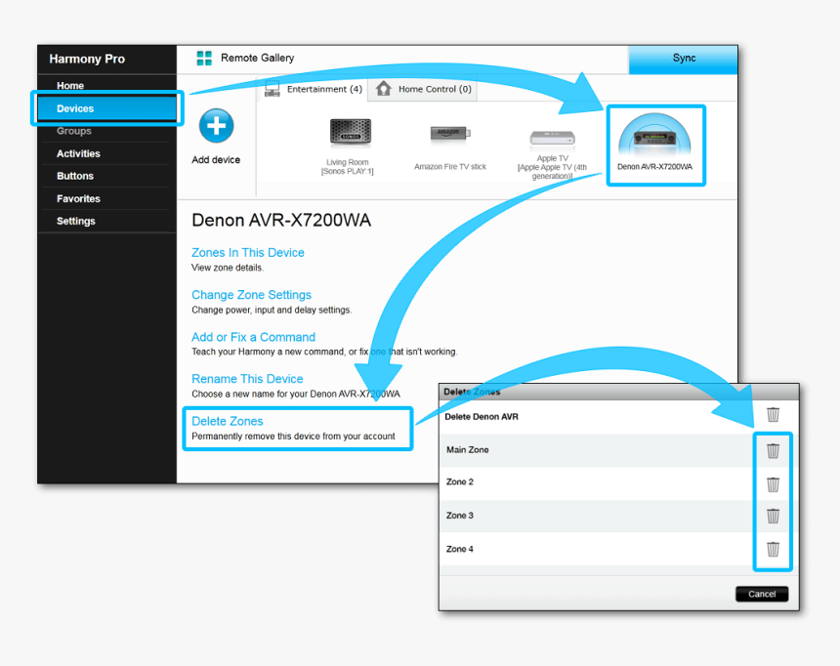The width and height of the screenshot is (840, 666).
Task: Open the Remote Gallery grid icon
Action: click(204, 59)
